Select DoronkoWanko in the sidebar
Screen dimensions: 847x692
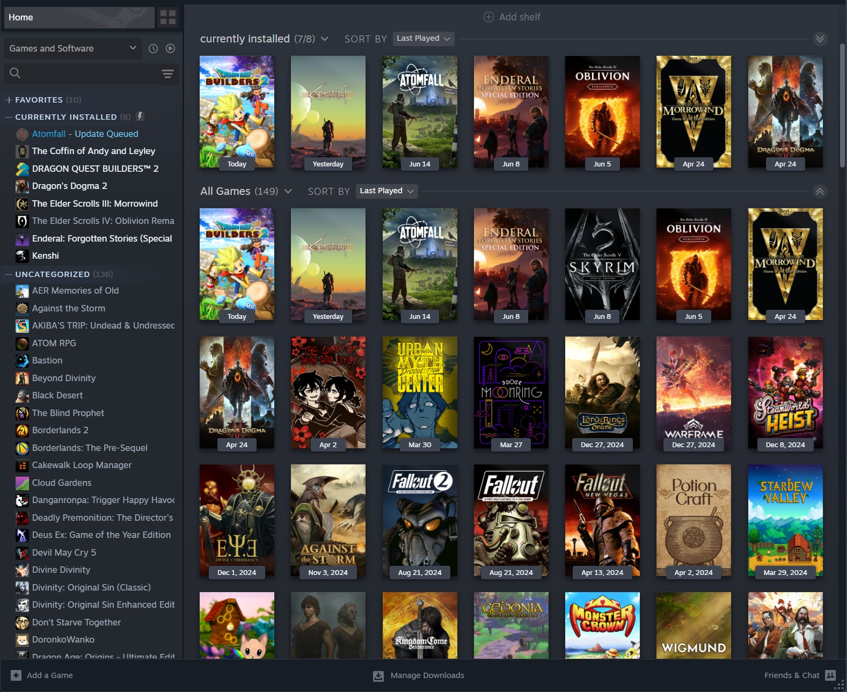pyautogui.click(x=63, y=639)
